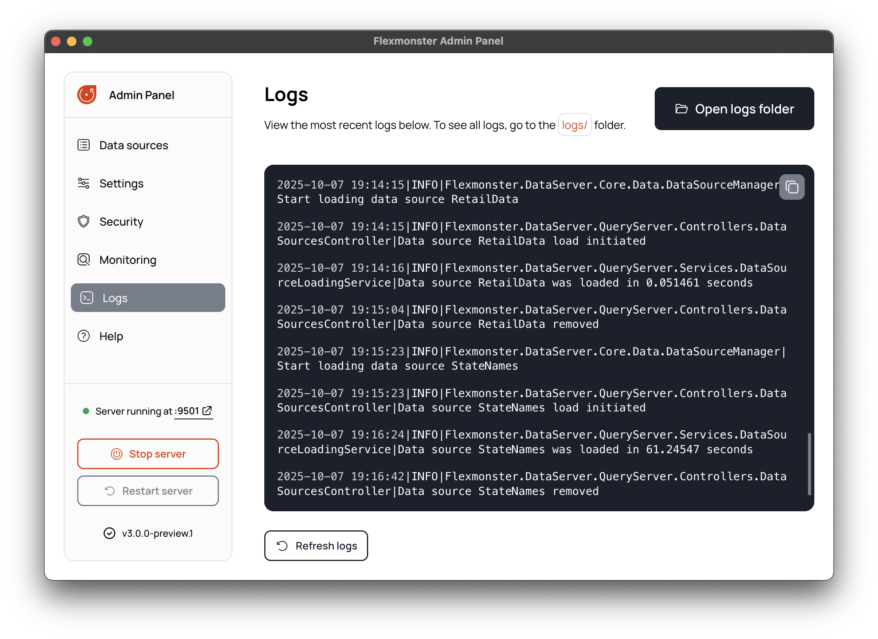Click the Flexmonster logo icon
Viewport: 878px width, 639px height.
coord(87,95)
